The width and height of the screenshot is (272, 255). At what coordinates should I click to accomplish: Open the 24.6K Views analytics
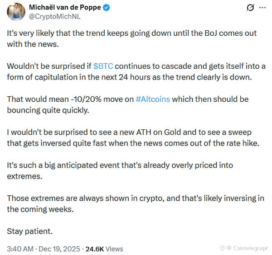(x=104, y=249)
